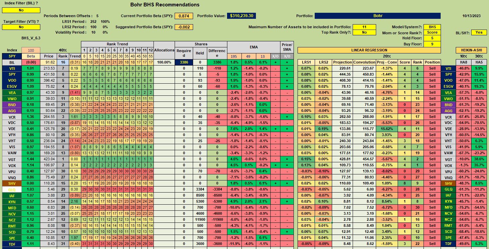Click the GLQ ticker beside HA8 column

[448, 189]
